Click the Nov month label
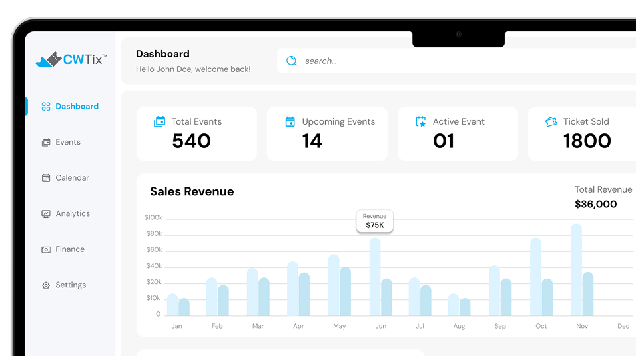This screenshot has width=636, height=356. click(x=582, y=326)
